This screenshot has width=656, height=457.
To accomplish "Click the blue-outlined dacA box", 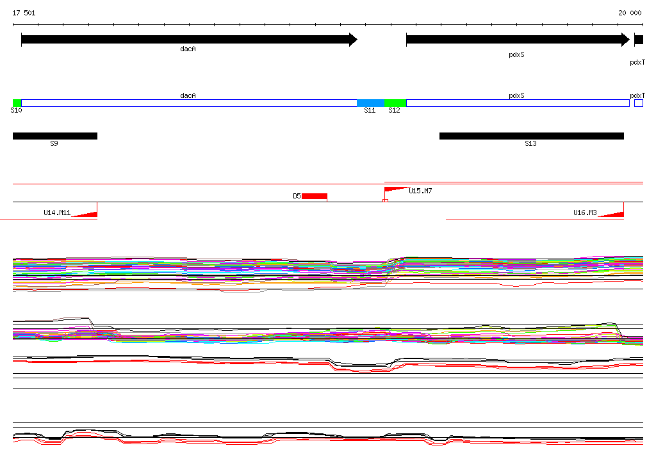I will pyautogui.click(x=189, y=103).
